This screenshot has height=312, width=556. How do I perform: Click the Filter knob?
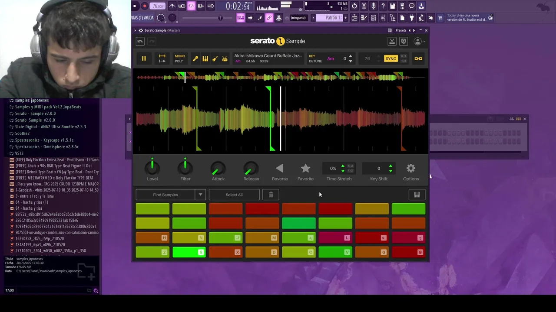185,168
